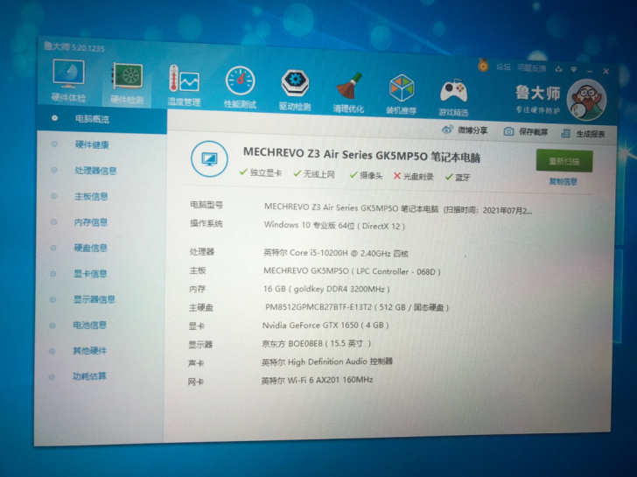Open 主板信息 in the sidebar

(91, 197)
